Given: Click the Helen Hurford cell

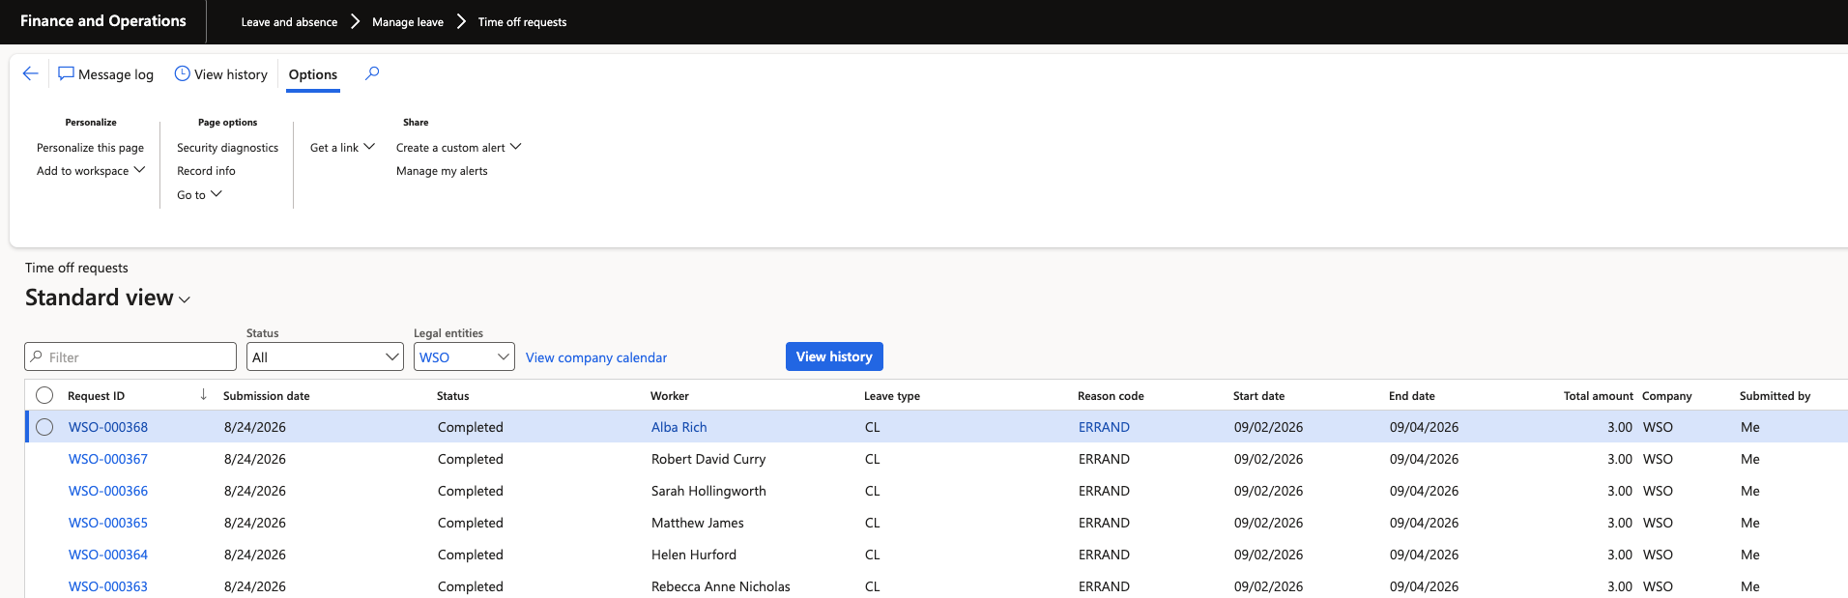Looking at the screenshot, I should (x=694, y=555).
